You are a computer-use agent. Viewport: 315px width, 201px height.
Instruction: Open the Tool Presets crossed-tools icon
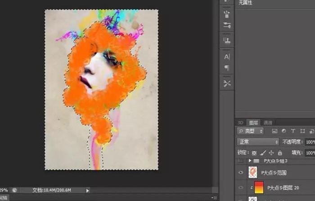[x=227, y=83]
